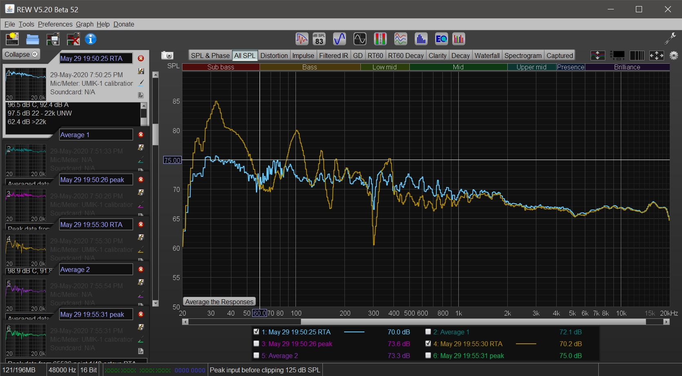Click the separate traces icon

598,56
